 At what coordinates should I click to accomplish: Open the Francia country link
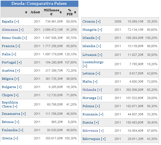[8, 46]
